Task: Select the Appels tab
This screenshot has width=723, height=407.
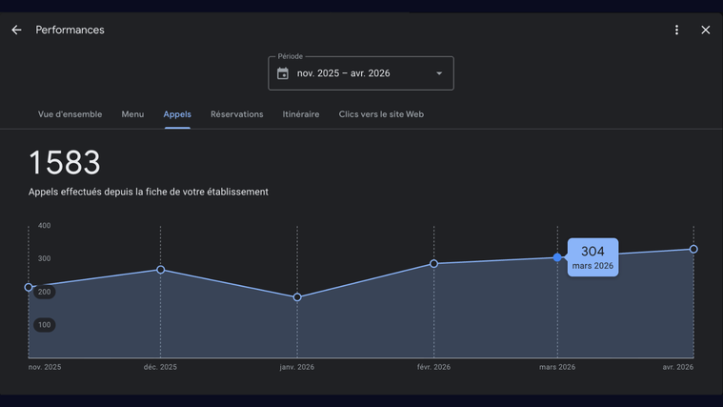Action: 177,114
